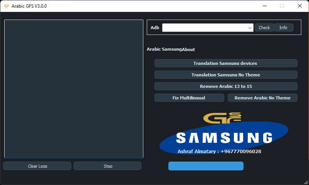Click the Info button
Viewport: 309px width, 185px height.
pyautogui.click(x=284, y=28)
